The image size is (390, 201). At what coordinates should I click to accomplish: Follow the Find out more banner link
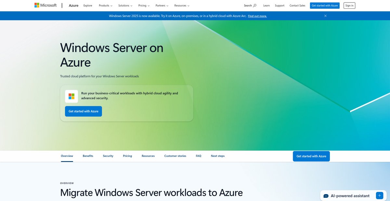pos(257,16)
